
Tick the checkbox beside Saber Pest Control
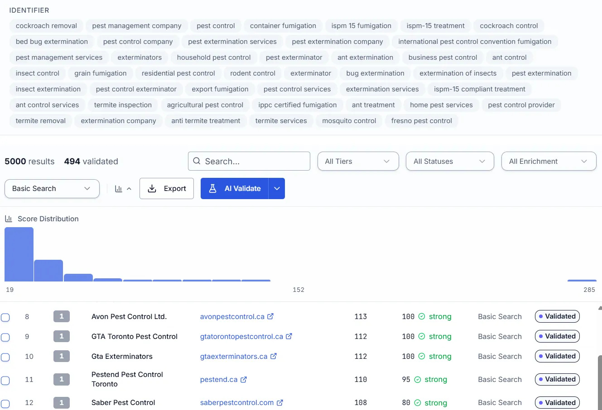5,403
